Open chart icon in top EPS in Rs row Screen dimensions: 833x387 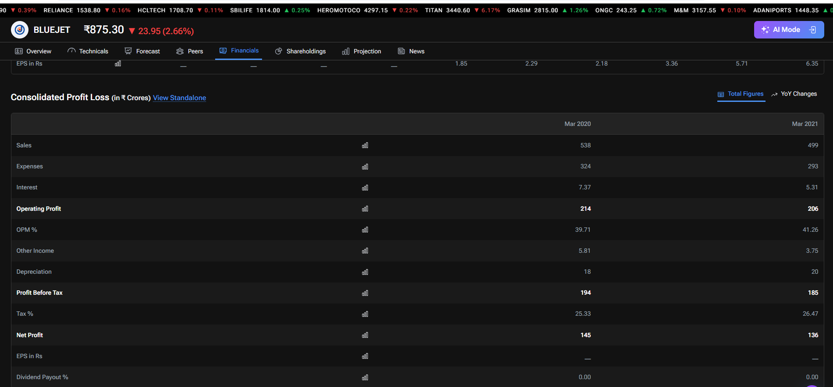[x=118, y=63]
